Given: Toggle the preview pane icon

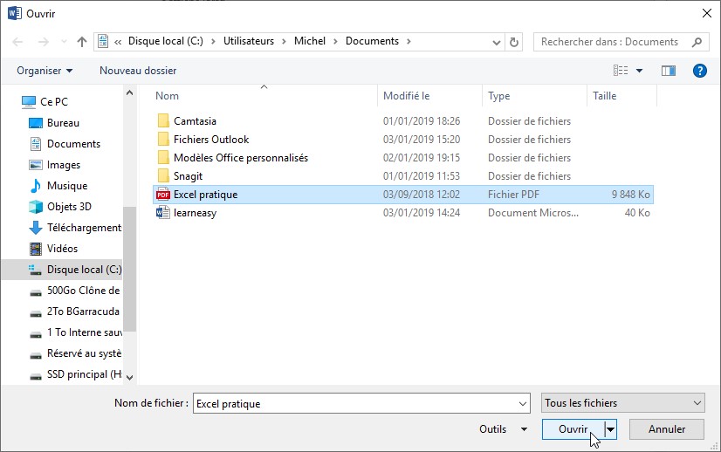Looking at the screenshot, I should (x=669, y=71).
